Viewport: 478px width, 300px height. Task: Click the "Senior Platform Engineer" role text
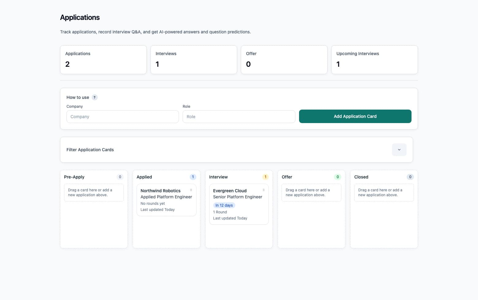238,197
